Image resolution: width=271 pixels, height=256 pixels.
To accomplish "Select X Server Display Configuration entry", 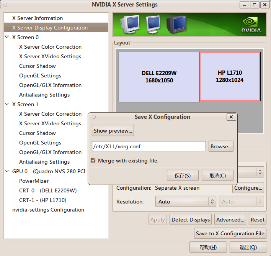I will point(56,28).
